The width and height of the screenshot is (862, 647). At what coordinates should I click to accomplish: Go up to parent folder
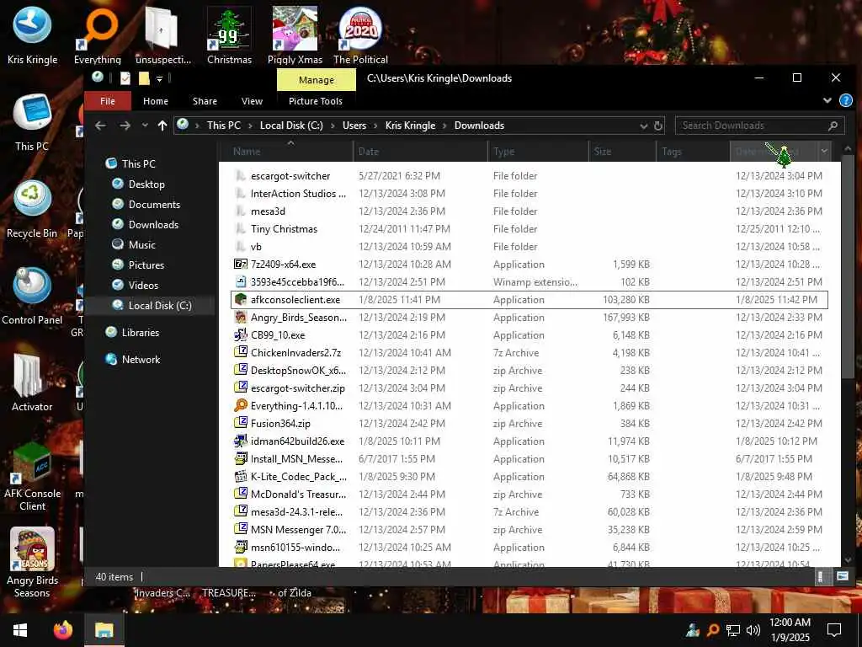[x=162, y=126]
